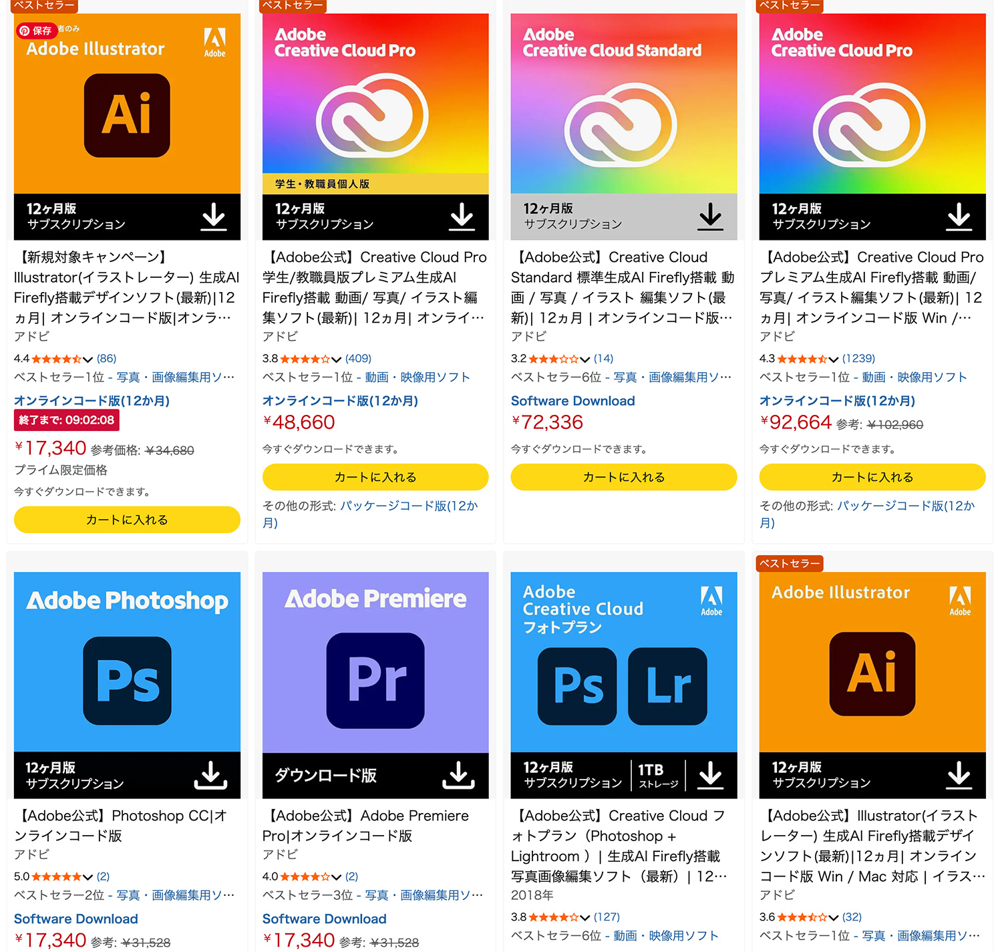1002x952 pixels.
Task: Select オンラインコード版(12か月) for the ¥48,660 item
Action: pos(340,401)
